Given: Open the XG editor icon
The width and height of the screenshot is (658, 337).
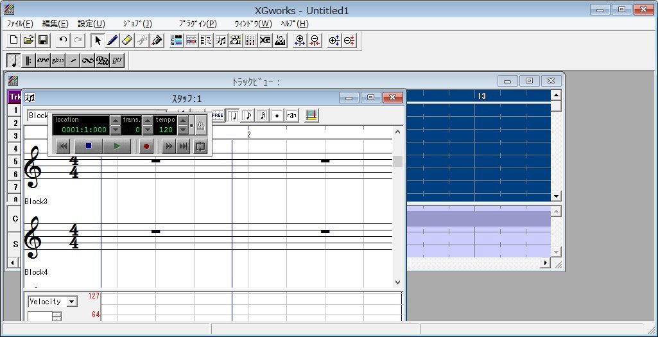Looking at the screenshot, I should click(264, 40).
